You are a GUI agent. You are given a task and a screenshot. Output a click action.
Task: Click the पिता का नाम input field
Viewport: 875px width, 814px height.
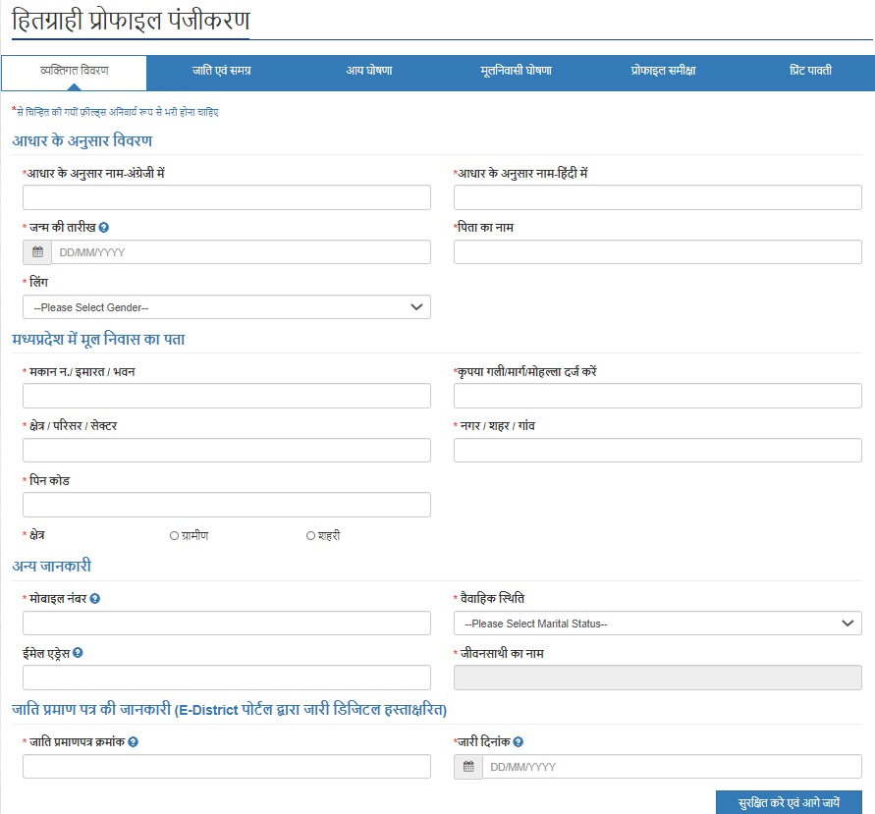pyautogui.click(x=657, y=252)
